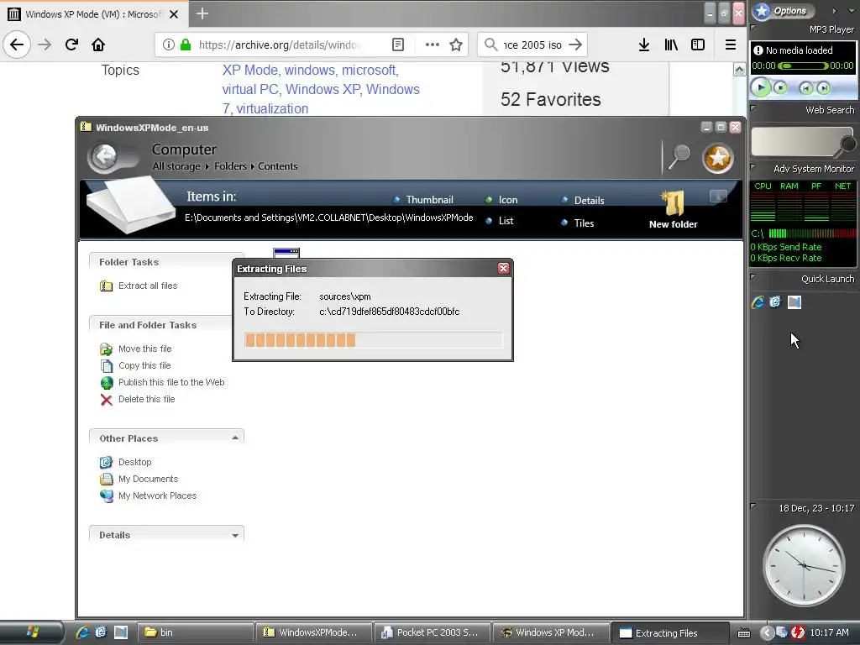Screen dimensions: 860x645
Task: Open the virtual PC topic link
Action: click(x=250, y=89)
